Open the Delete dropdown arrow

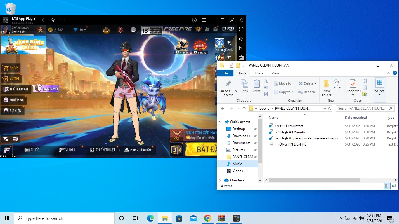[316, 83]
